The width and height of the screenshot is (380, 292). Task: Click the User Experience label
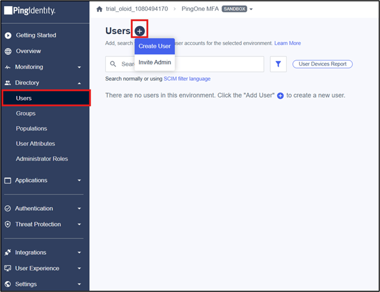tap(37, 268)
